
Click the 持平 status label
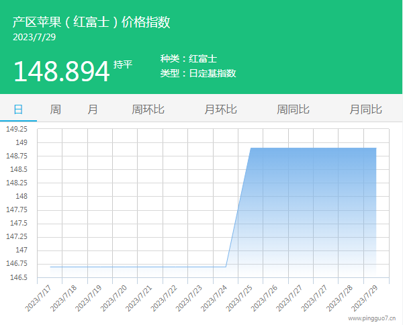pyautogui.click(x=123, y=64)
